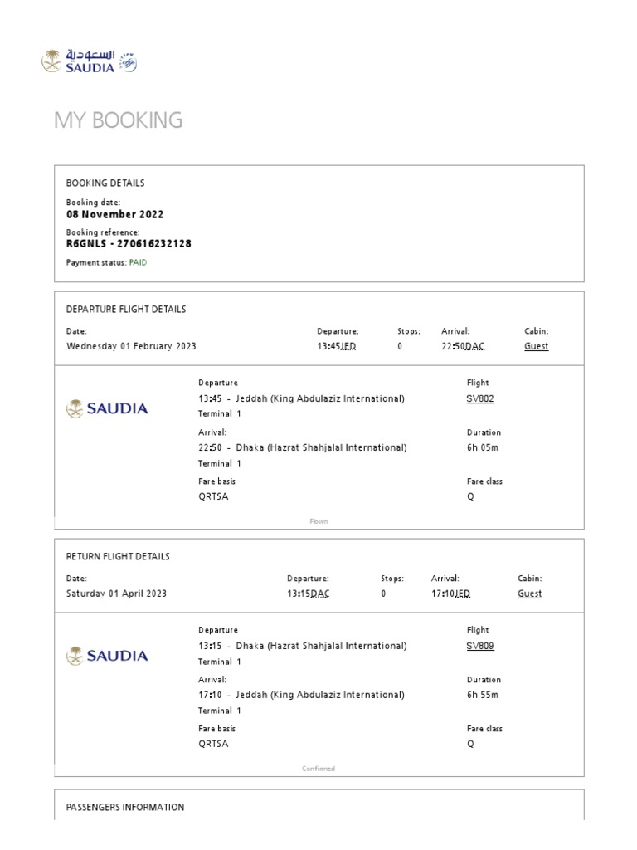Click Saudia airline logo in departure flight card

107,408
